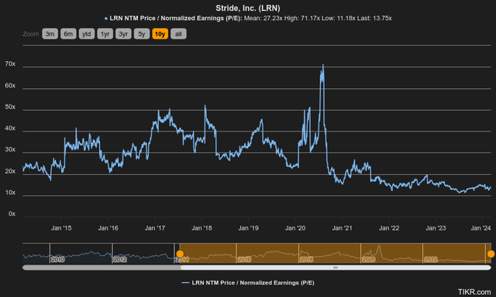Click the Jan '17 axis label
This screenshot has height=297, width=496.
pos(155,228)
